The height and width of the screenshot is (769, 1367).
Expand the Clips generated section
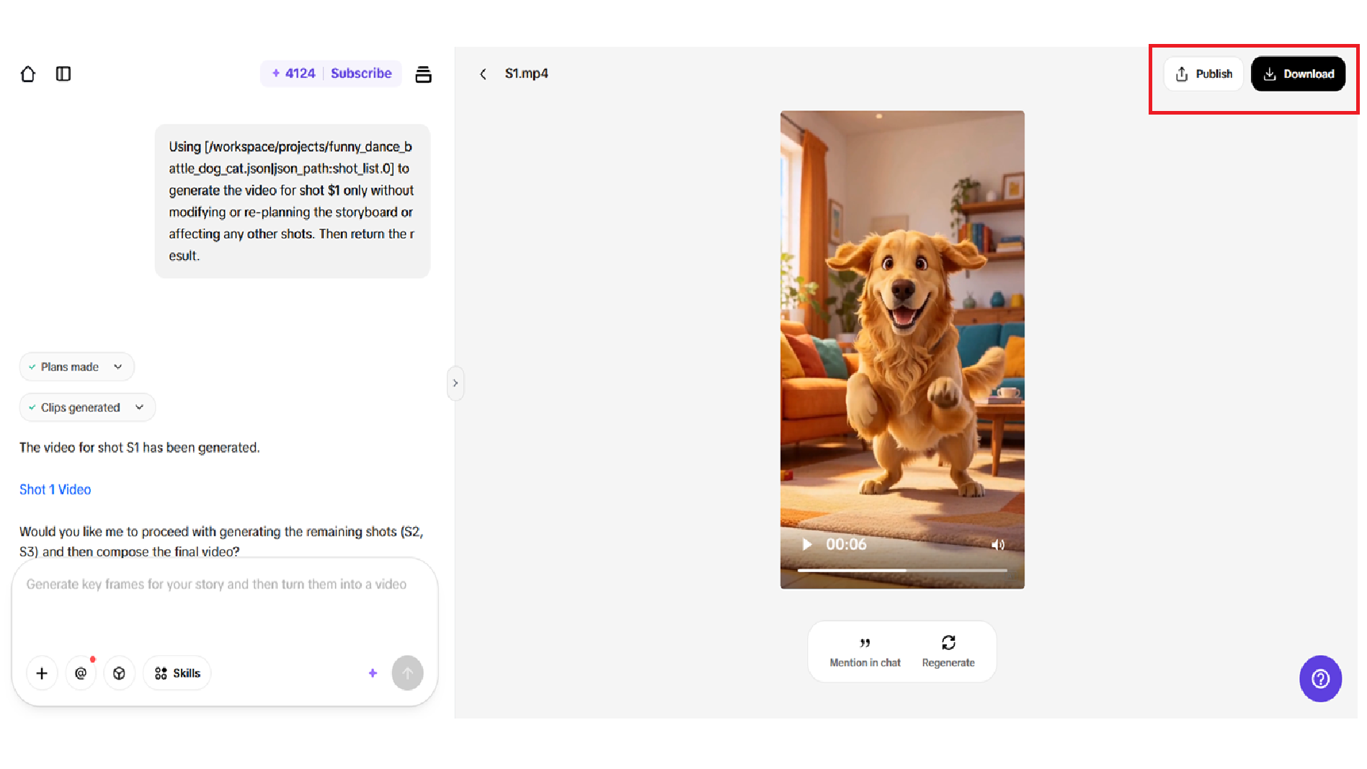87,407
